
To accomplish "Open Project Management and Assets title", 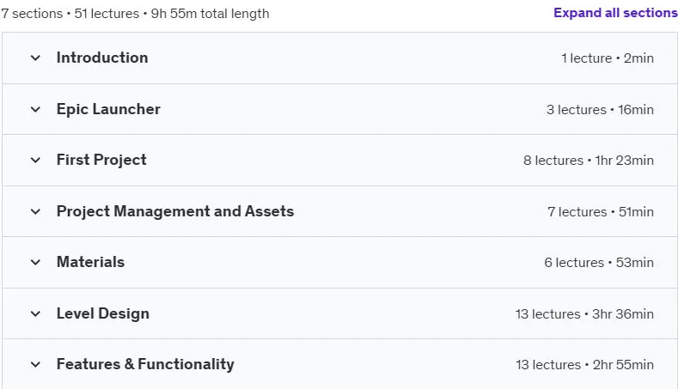I will point(175,211).
